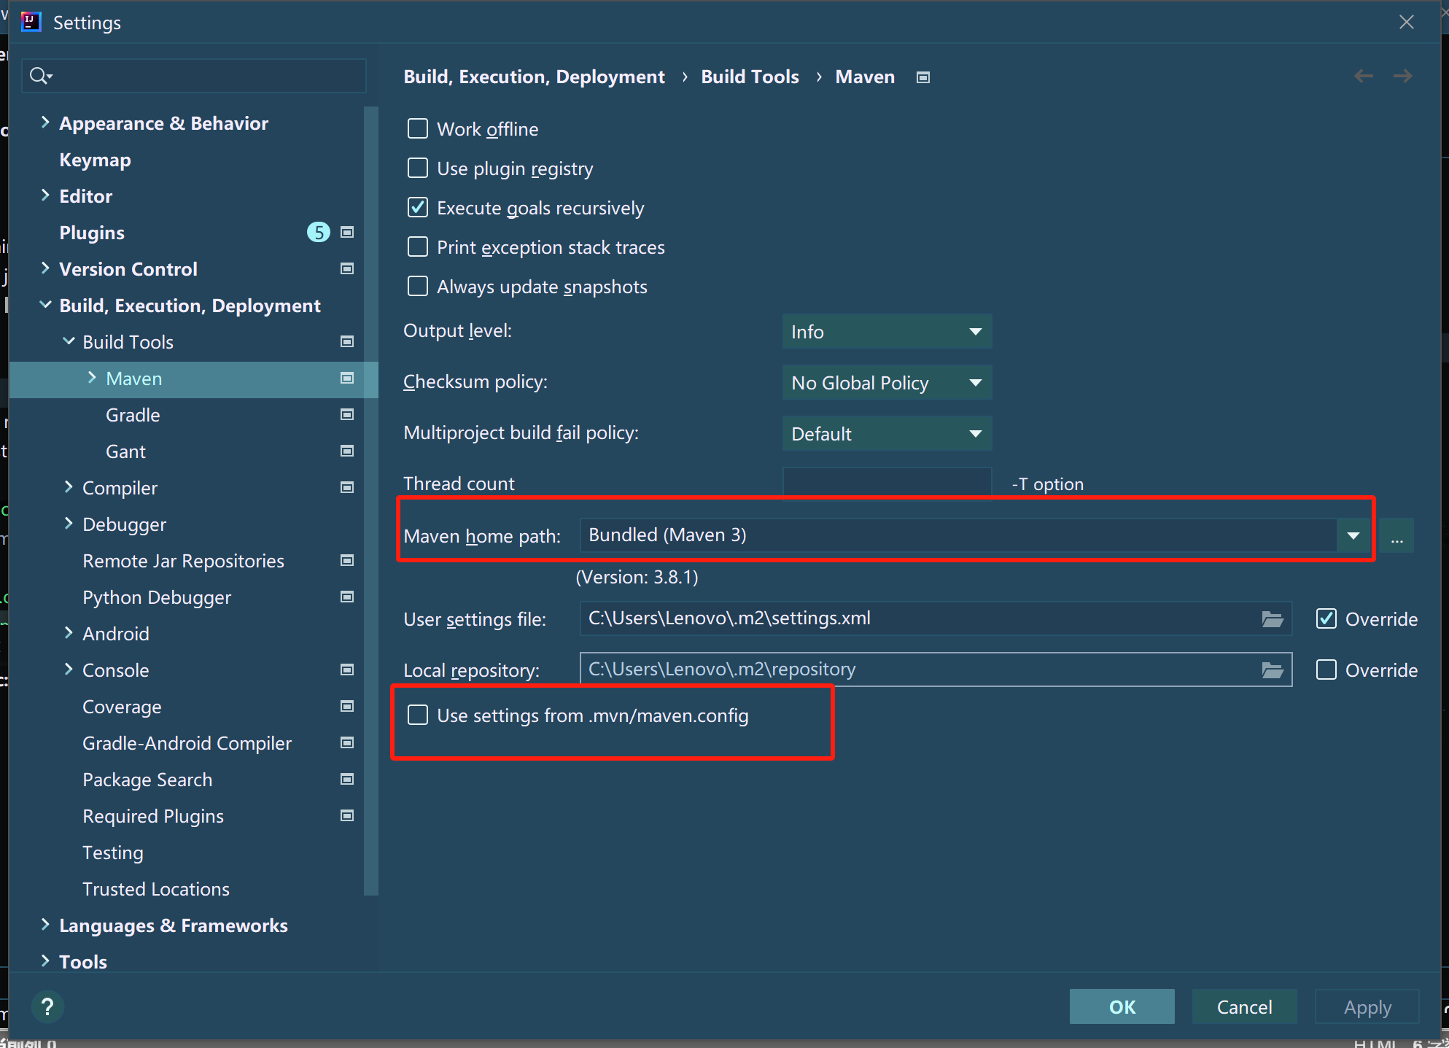The image size is (1449, 1048).
Task: Click the search magnifier icon
Action: click(39, 76)
